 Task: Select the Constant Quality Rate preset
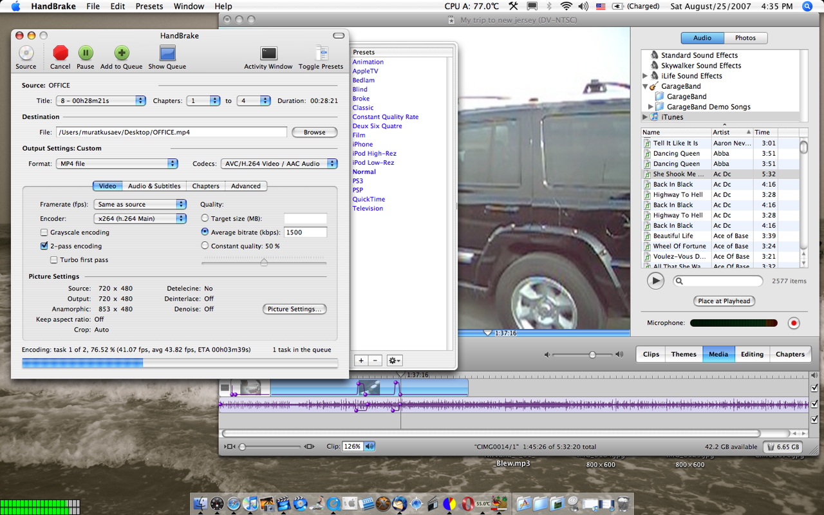pyautogui.click(x=386, y=117)
